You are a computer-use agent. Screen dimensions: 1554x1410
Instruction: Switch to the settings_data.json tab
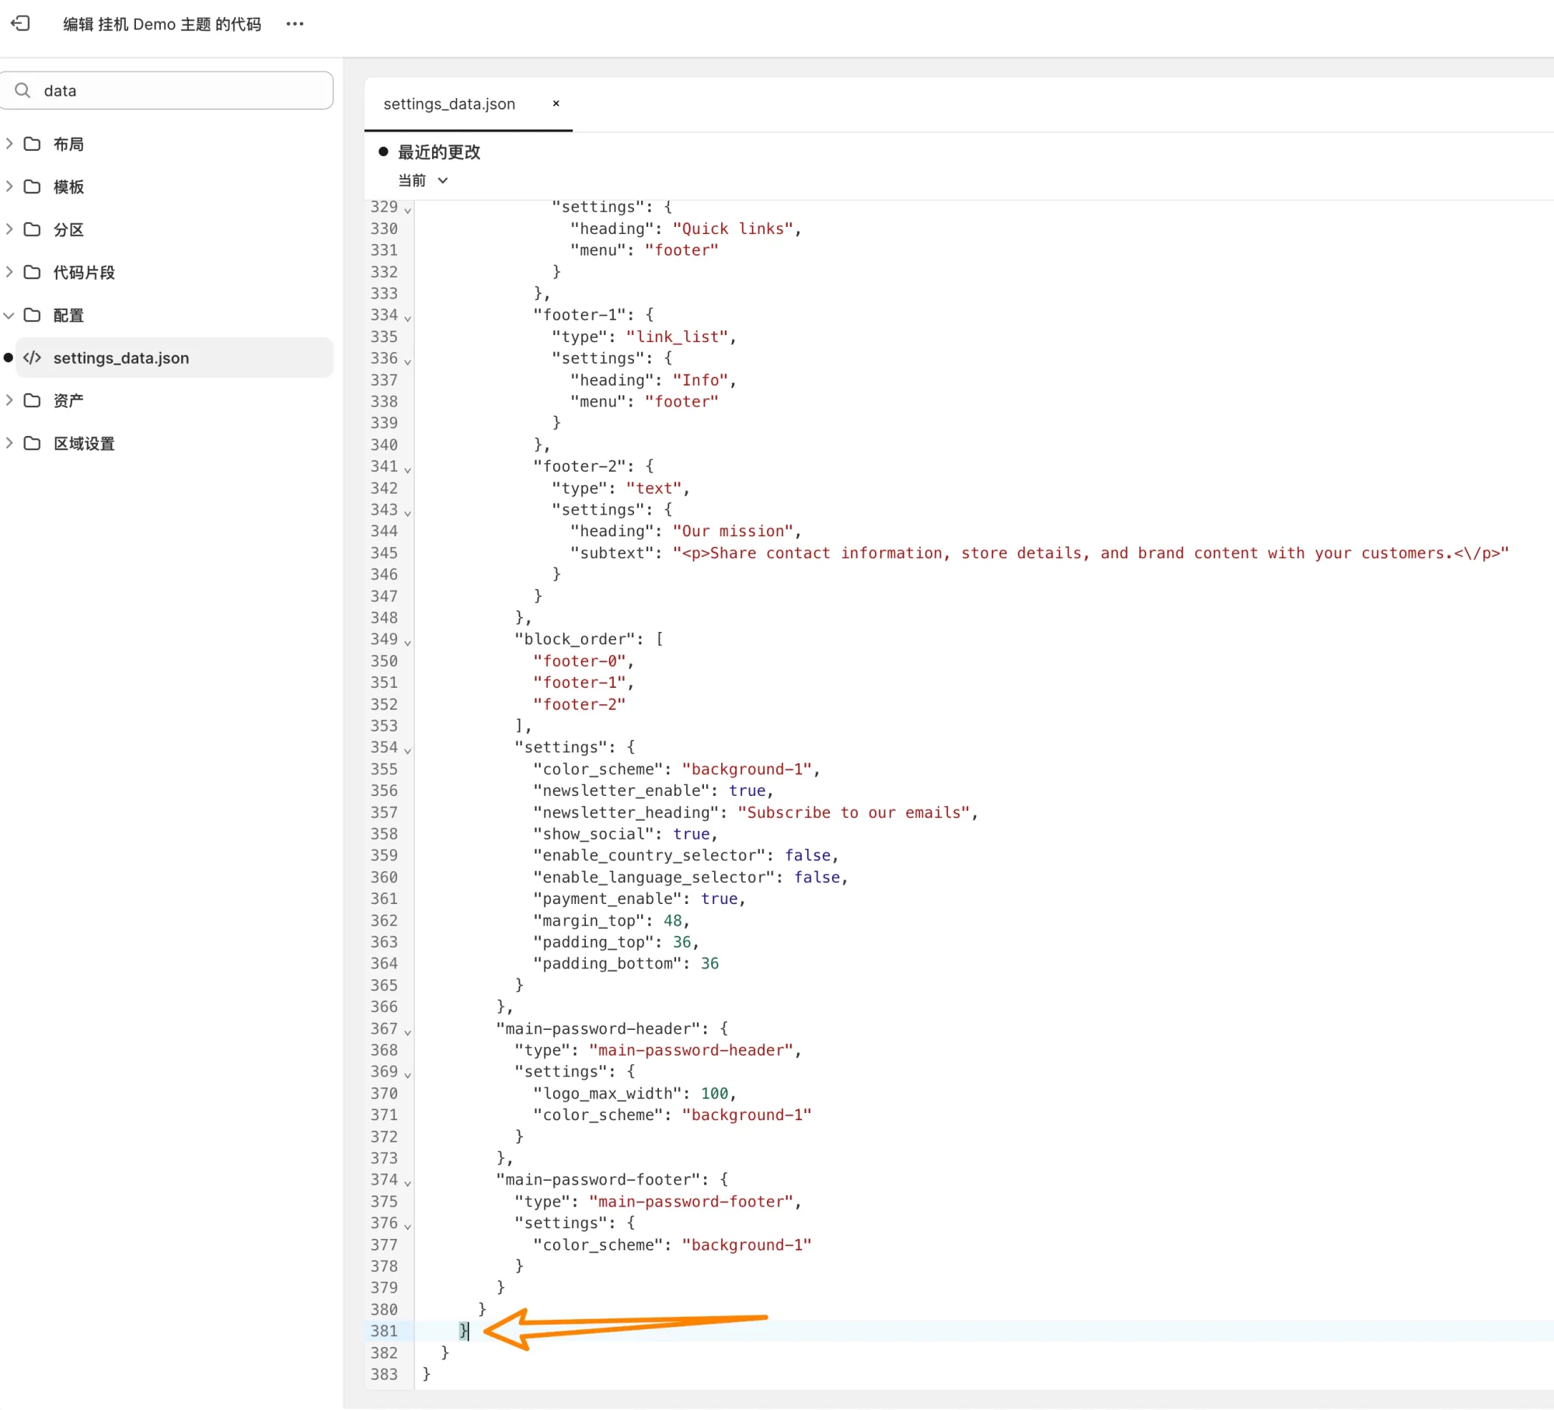click(449, 104)
